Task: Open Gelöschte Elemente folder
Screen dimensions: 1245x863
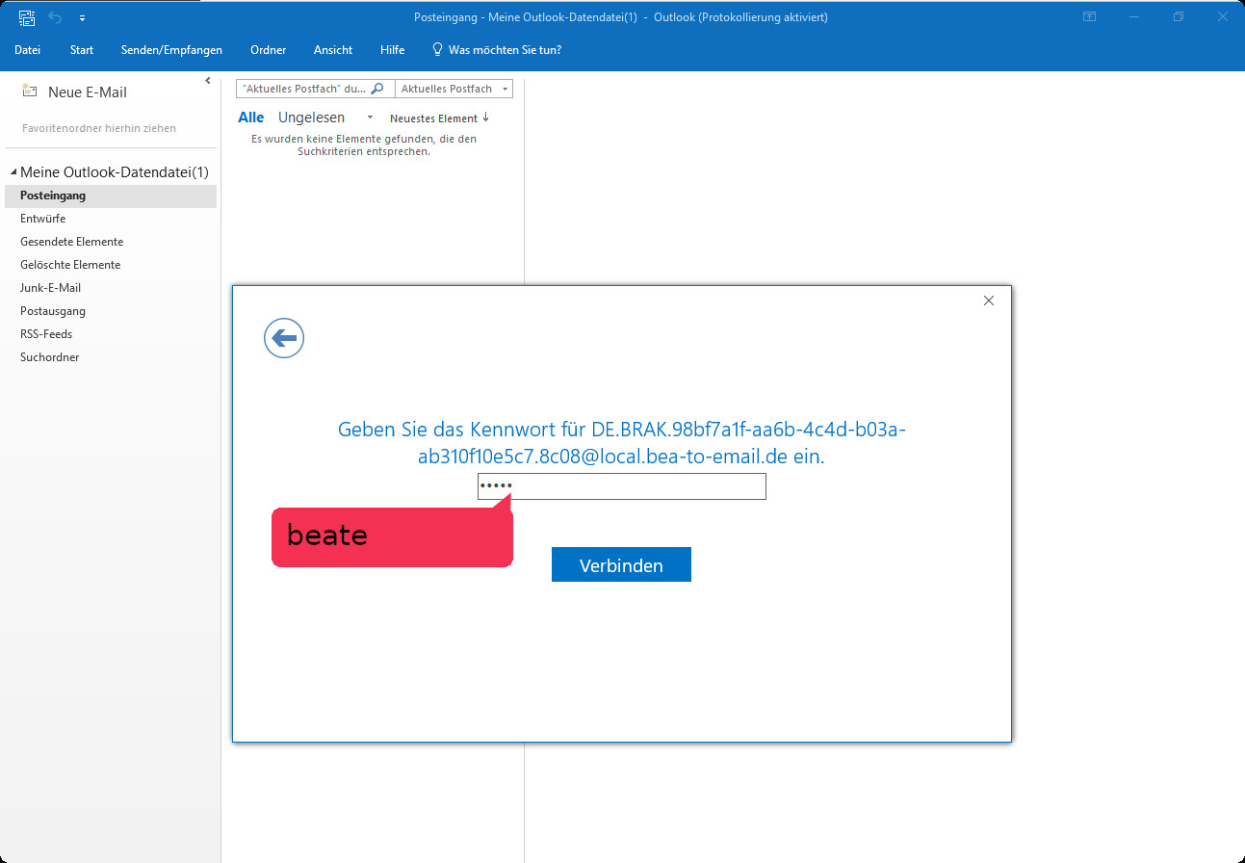Action: [111, 265]
